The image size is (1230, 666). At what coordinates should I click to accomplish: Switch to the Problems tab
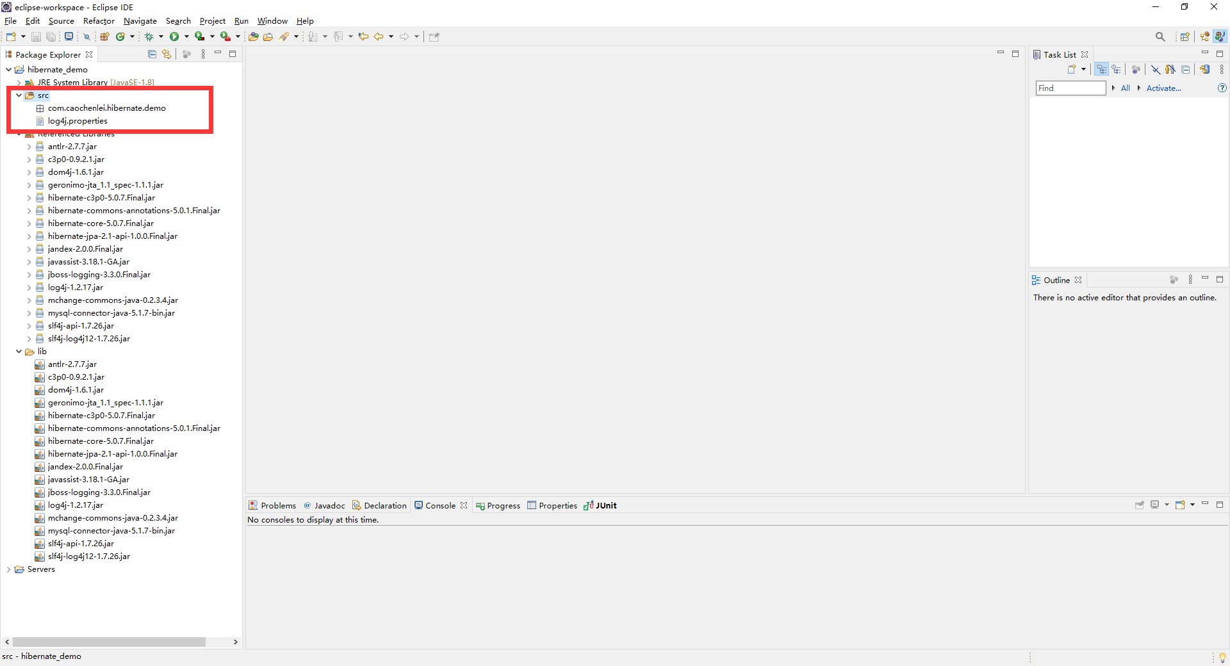click(x=277, y=505)
